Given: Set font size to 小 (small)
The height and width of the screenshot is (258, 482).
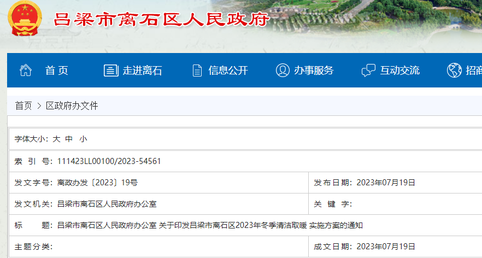Looking at the screenshot, I should [x=83, y=139].
